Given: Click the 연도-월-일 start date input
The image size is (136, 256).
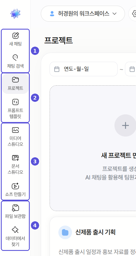Looking at the screenshot, I should (84, 69).
